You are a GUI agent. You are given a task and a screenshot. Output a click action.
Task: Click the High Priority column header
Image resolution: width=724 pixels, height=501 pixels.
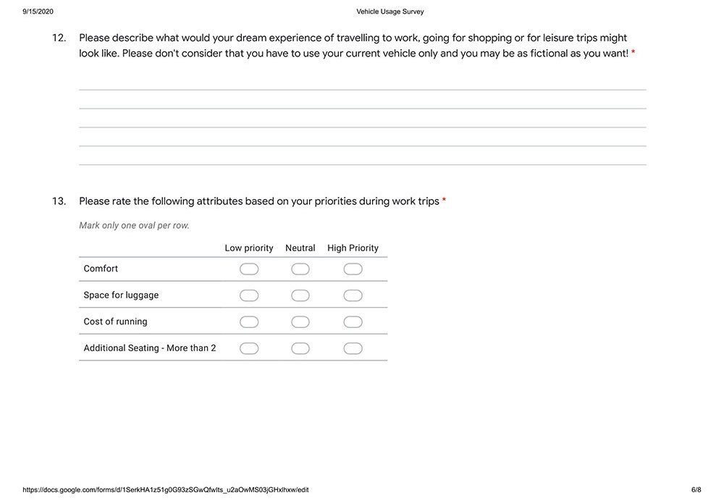pyautogui.click(x=353, y=248)
